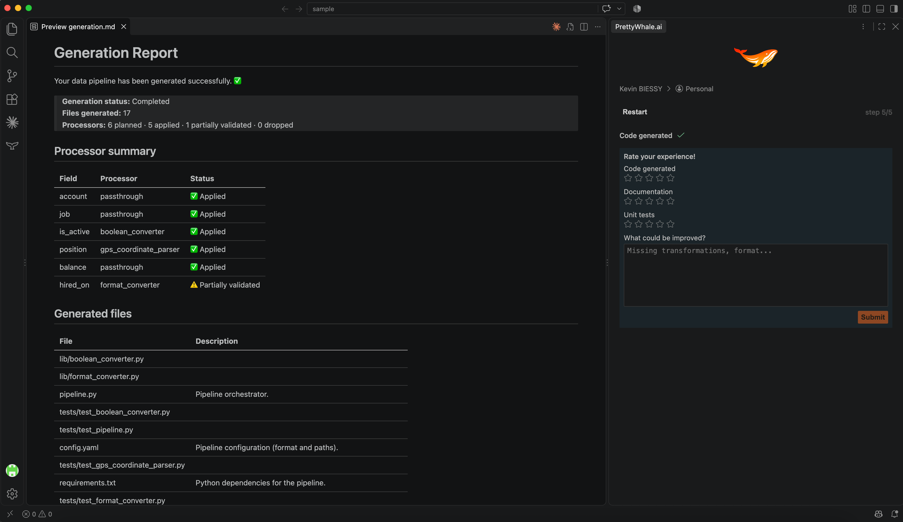
Task: Toggle the primary sidebar visibility
Action: pos(866,9)
